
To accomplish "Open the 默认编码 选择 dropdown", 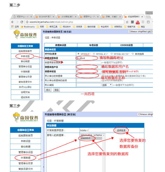I will point(107,85).
